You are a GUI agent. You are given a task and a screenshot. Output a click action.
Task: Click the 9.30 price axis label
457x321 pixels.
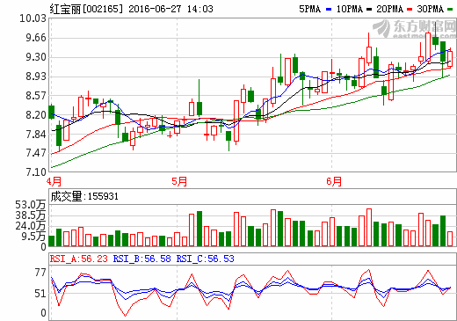tap(36, 57)
